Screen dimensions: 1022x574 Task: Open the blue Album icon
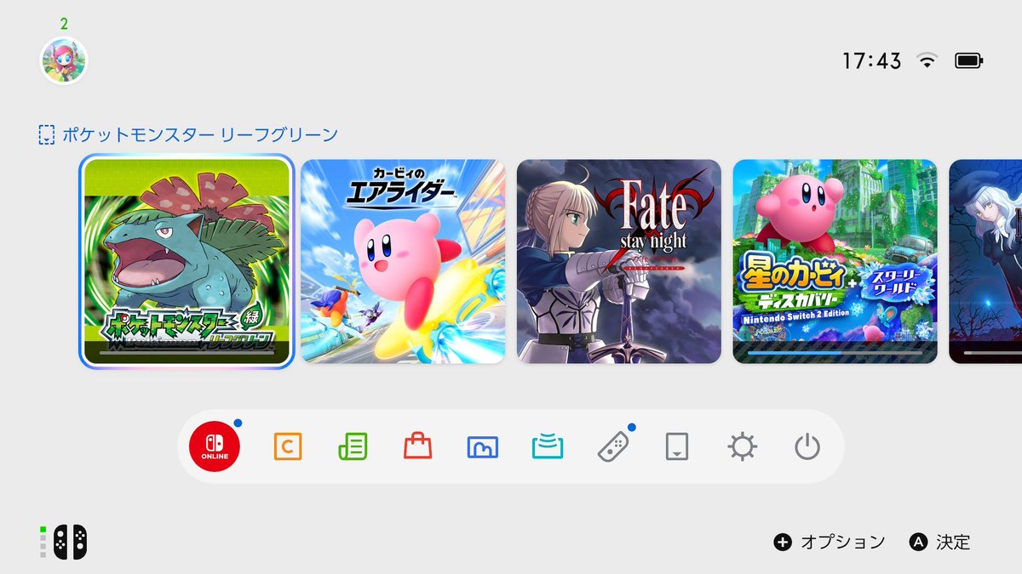pyautogui.click(x=483, y=446)
